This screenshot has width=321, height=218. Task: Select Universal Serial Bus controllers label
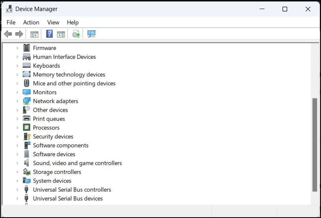pyautogui.click(x=72, y=190)
